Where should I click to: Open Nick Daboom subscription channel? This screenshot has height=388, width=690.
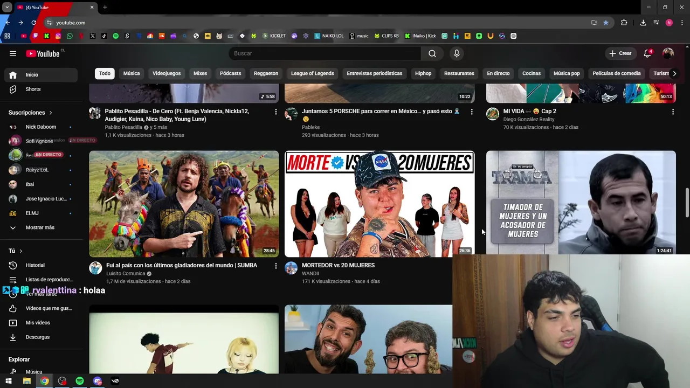click(x=41, y=127)
